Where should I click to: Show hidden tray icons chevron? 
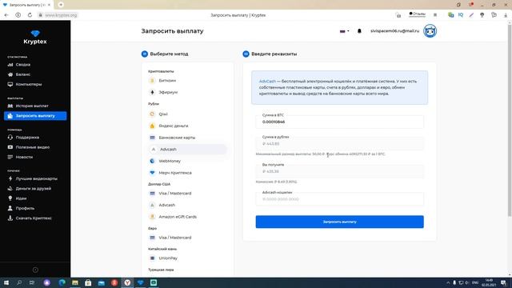coord(448,282)
